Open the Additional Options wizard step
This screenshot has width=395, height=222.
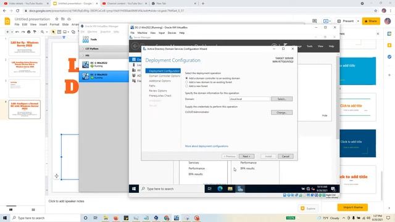click(160, 81)
